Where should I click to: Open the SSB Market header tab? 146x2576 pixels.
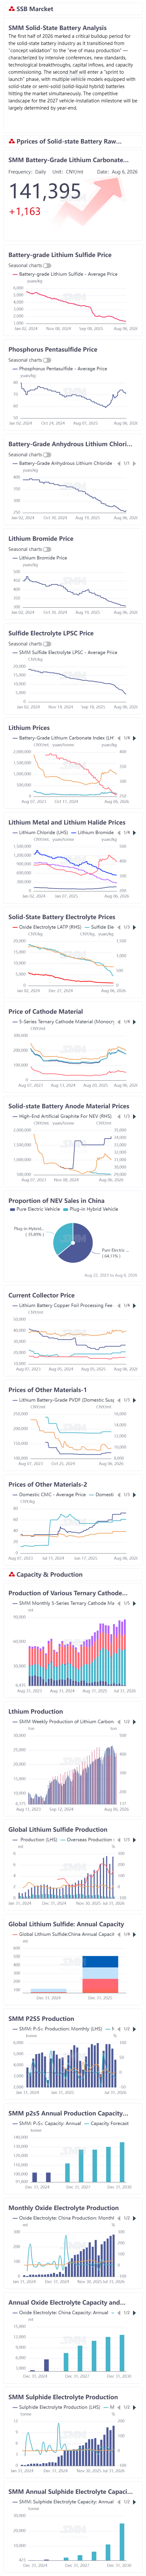click(30, 8)
